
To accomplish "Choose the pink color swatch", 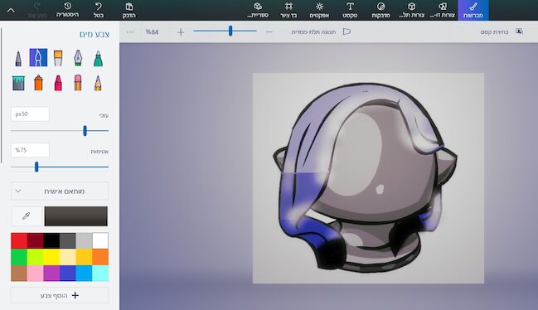I will [x=36, y=274].
